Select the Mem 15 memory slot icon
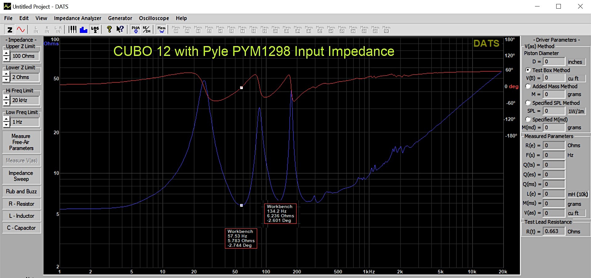The image size is (591, 278). click(x=331, y=29)
